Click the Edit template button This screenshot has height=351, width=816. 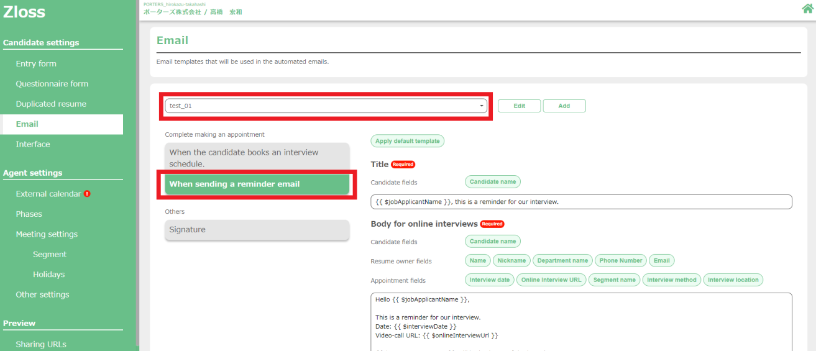point(519,106)
